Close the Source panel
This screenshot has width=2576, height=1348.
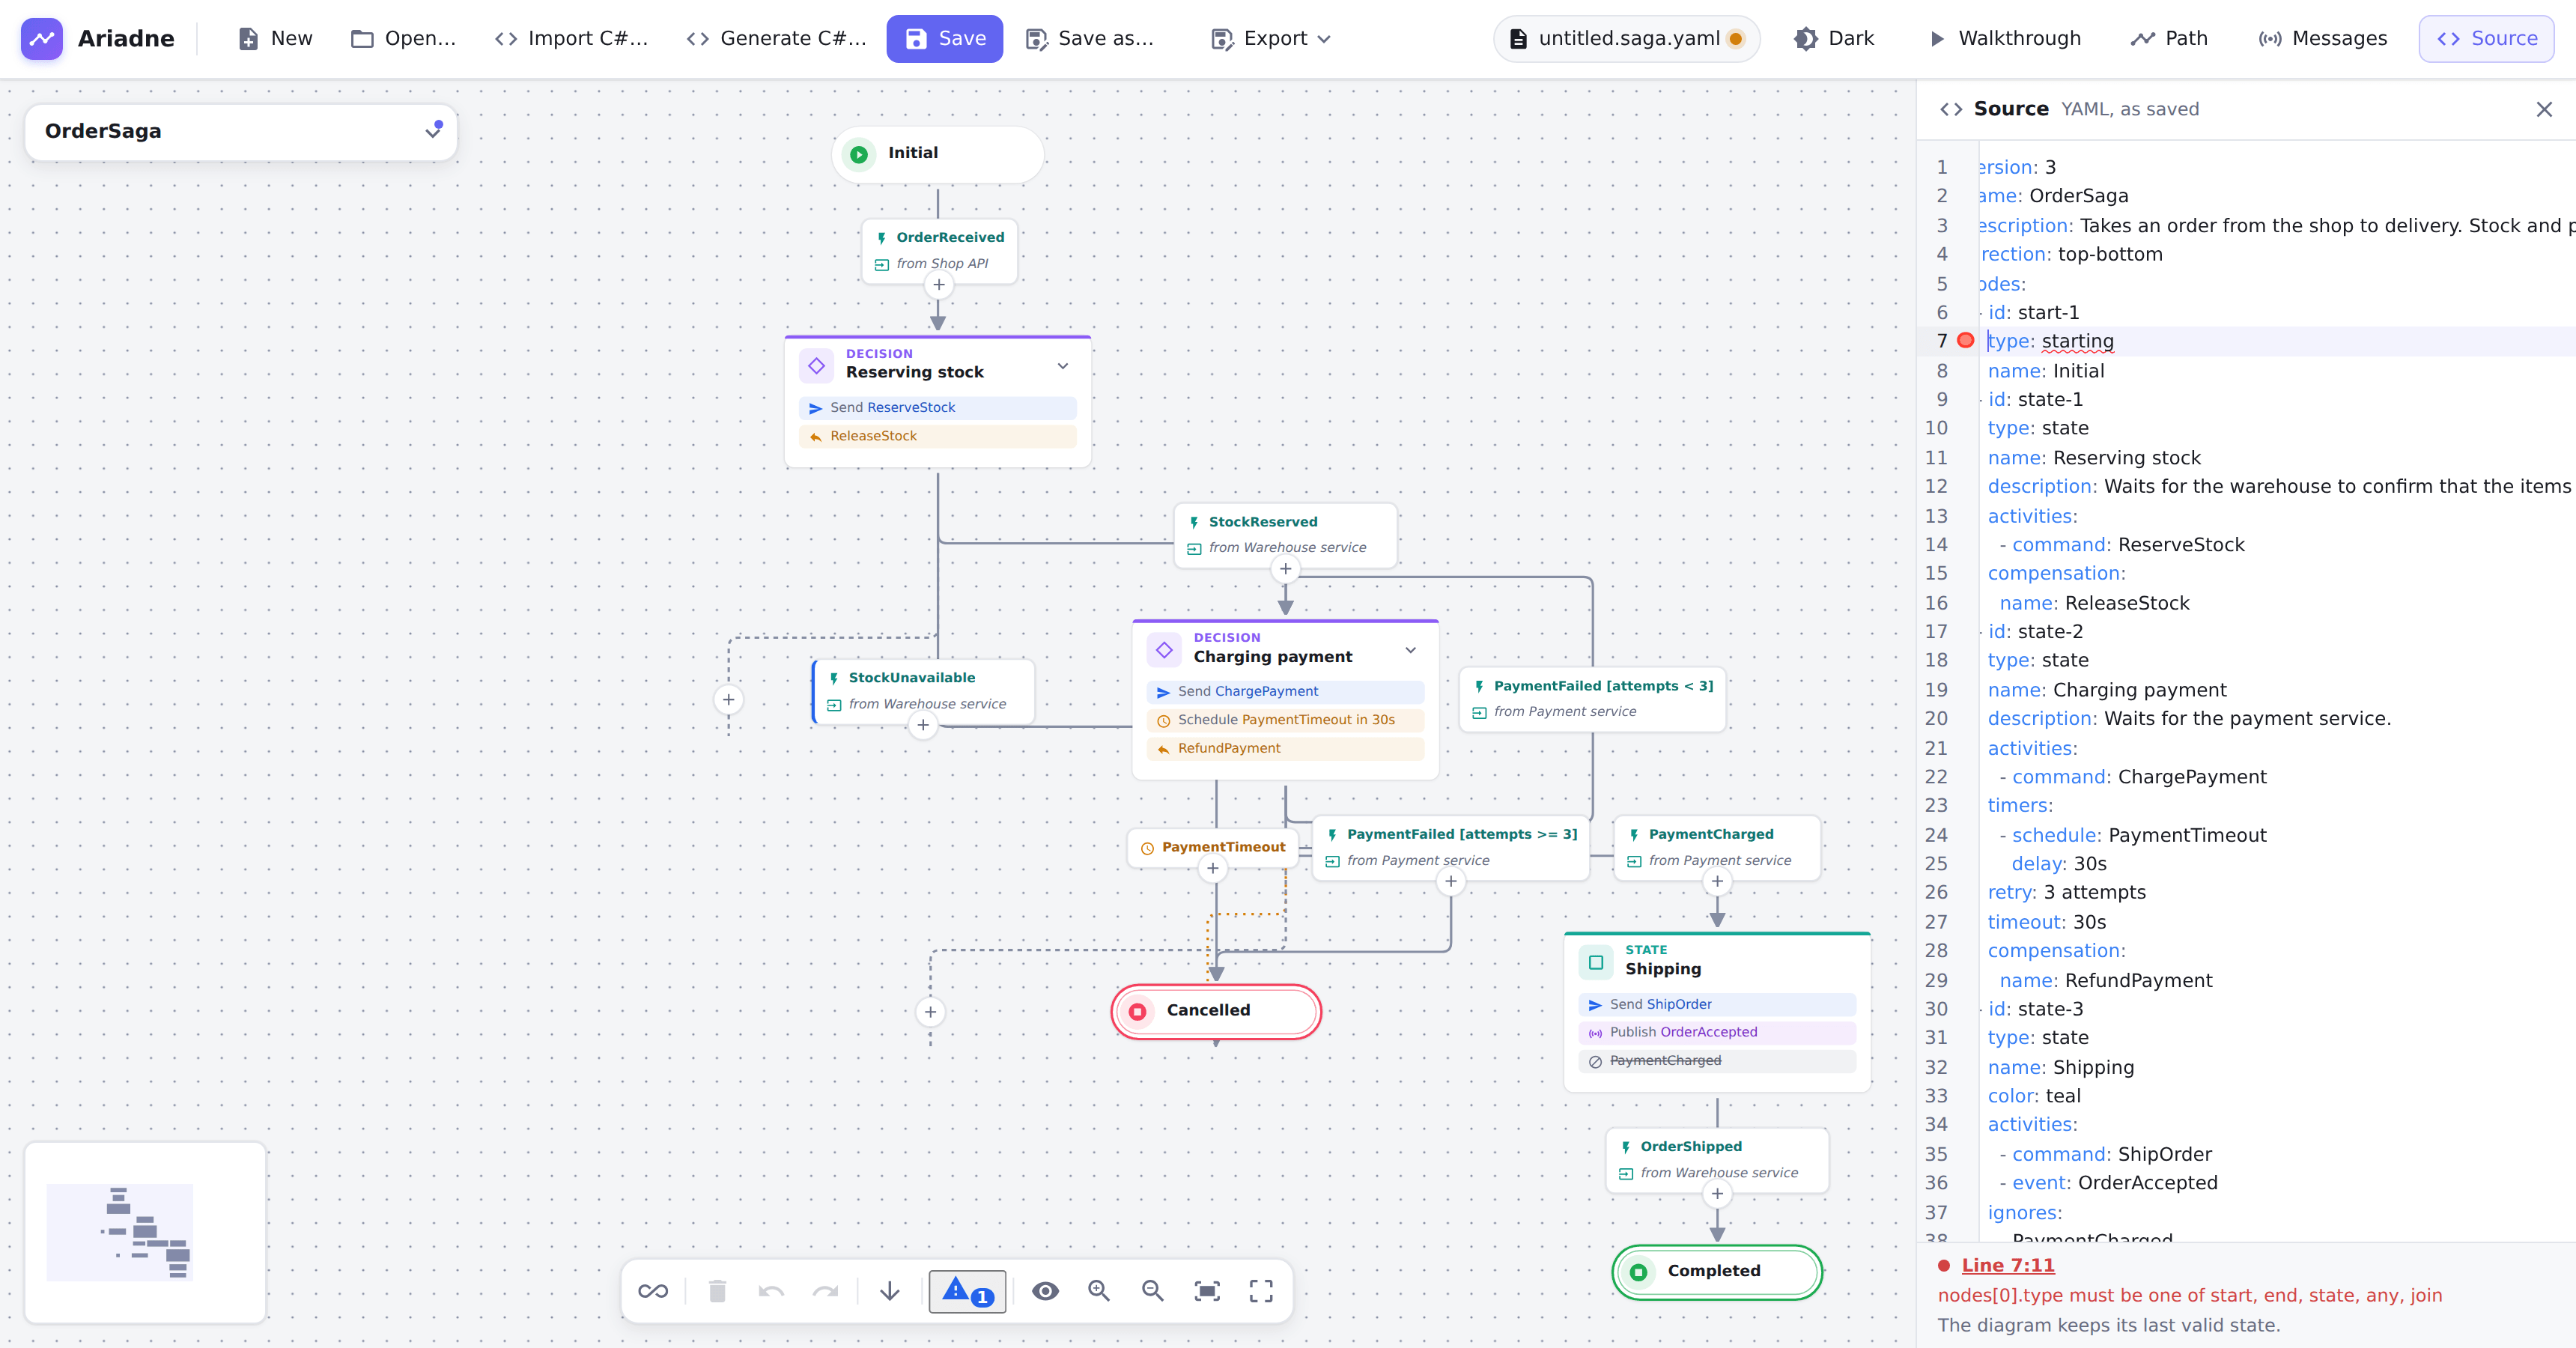coord(2544,109)
